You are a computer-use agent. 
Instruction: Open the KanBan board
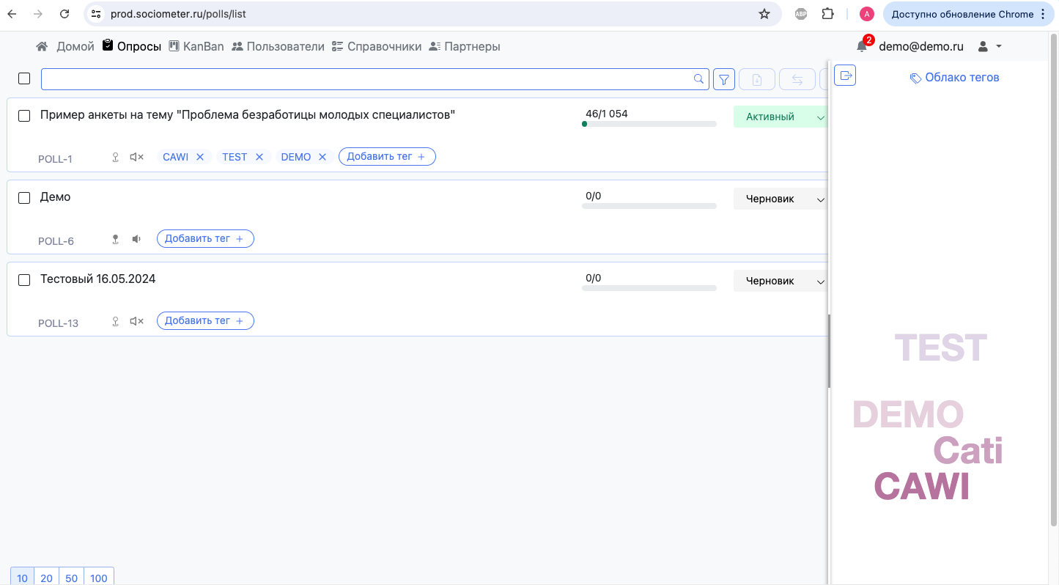[196, 46]
